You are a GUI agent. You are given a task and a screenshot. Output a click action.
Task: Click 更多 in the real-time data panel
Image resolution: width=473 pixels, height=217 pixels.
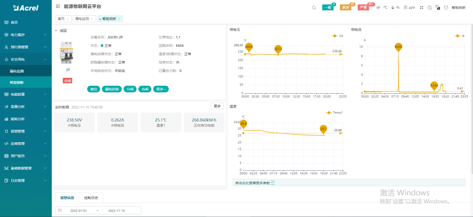pos(217,106)
